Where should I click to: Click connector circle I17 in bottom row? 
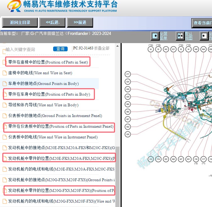[x=204, y=159]
